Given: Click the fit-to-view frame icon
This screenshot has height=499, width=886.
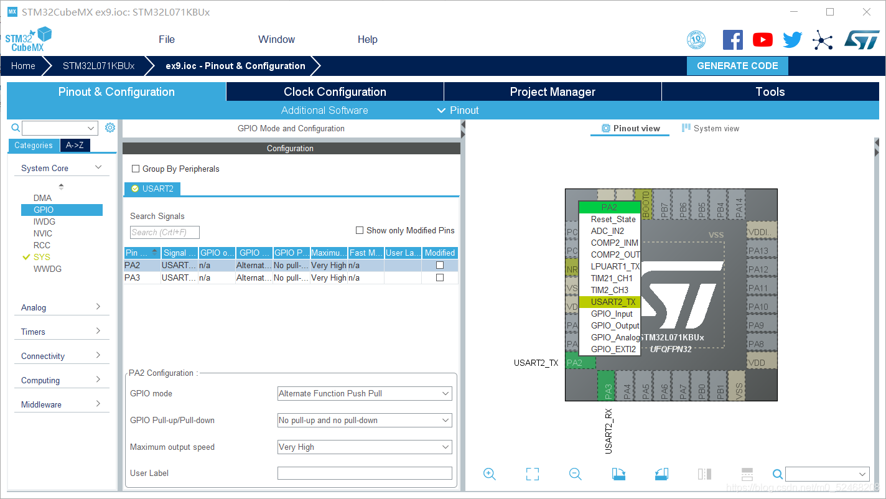Looking at the screenshot, I should tap(533, 474).
